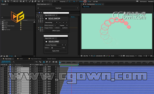Screen dimensions: 154x94
Task: Select the Rotation tool
Action: coord(11,1)
